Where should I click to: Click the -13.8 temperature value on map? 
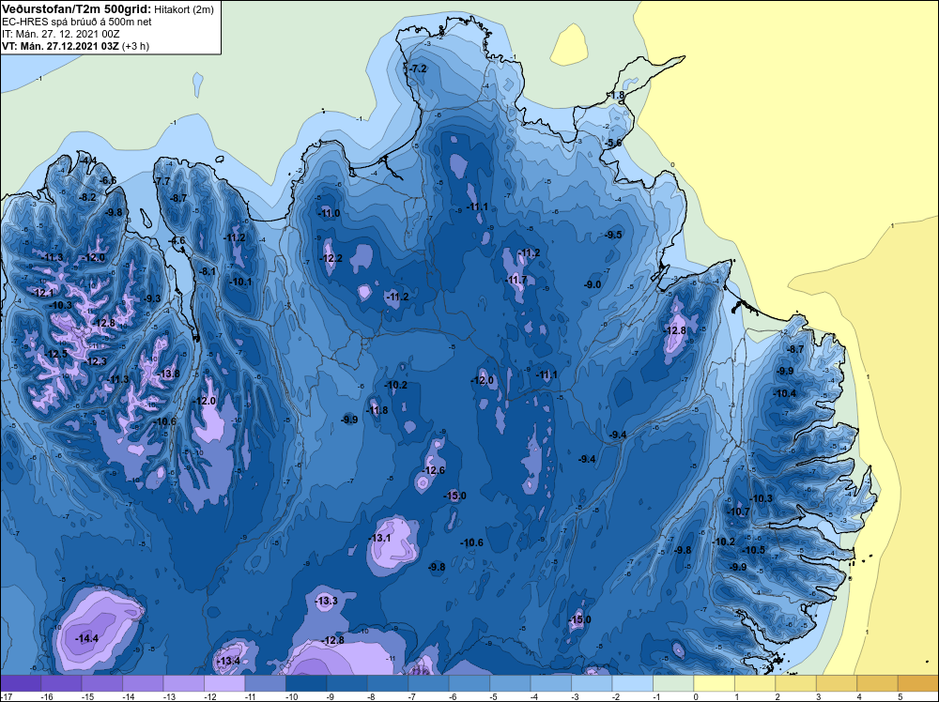[x=168, y=374]
